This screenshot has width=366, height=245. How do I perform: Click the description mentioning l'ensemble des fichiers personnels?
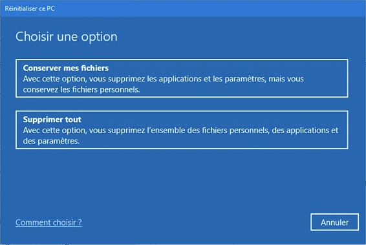(x=180, y=136)
